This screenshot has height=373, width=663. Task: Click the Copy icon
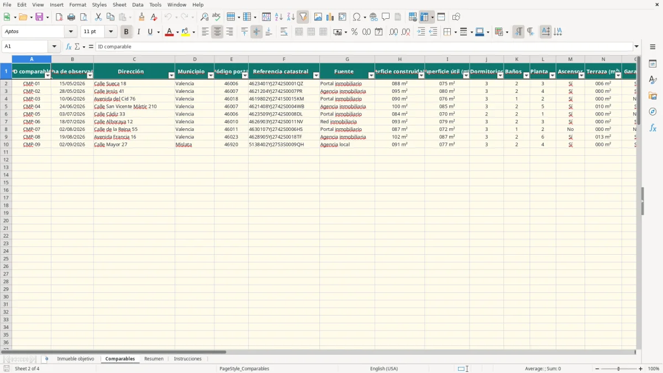(110, 17)
